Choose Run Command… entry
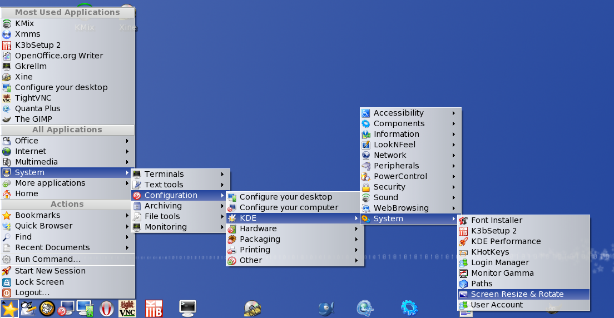614x318 pixels. pyautogui.click(x=68, y=259)
